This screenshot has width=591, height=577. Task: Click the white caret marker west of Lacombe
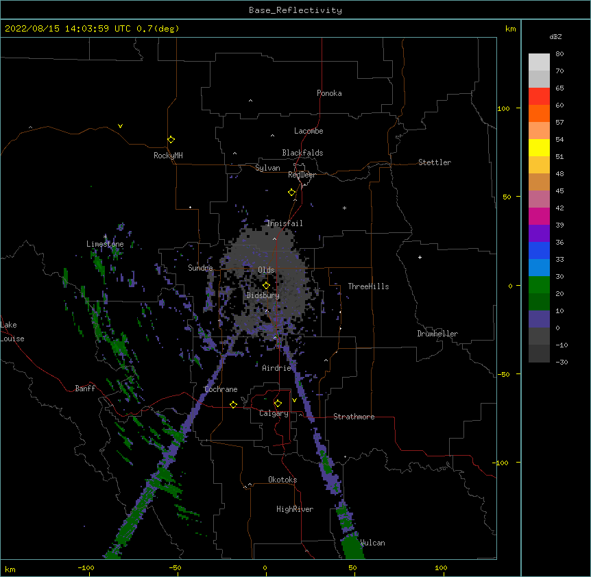click(x=272, y=136)
